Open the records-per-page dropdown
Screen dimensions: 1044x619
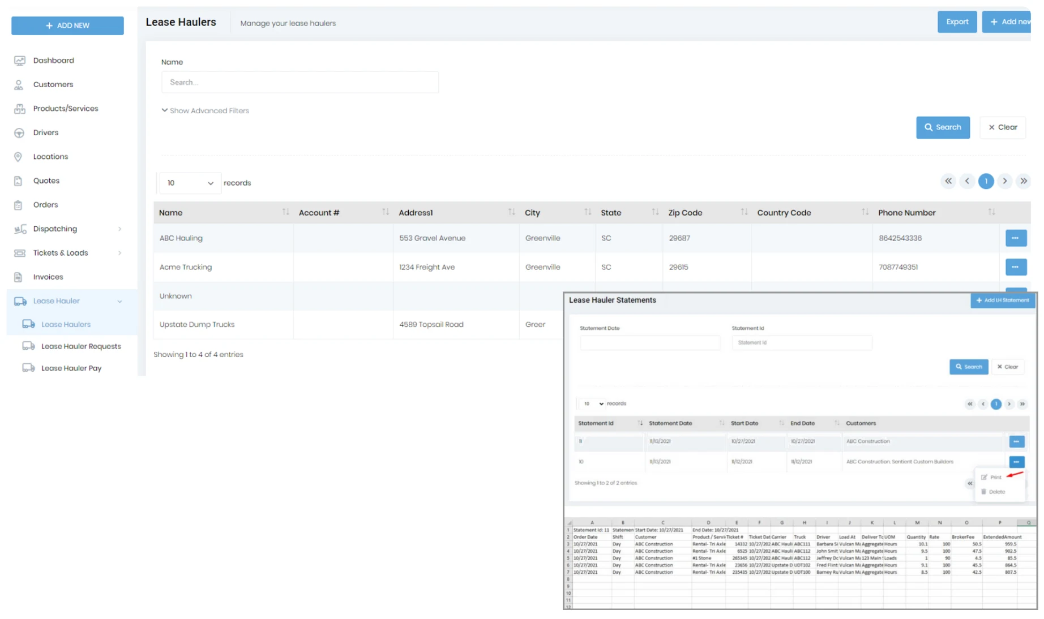190,183
